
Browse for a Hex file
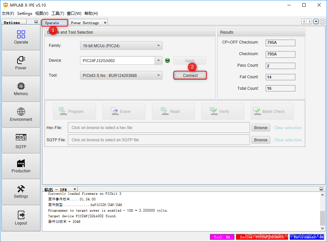tap(261, 127)
